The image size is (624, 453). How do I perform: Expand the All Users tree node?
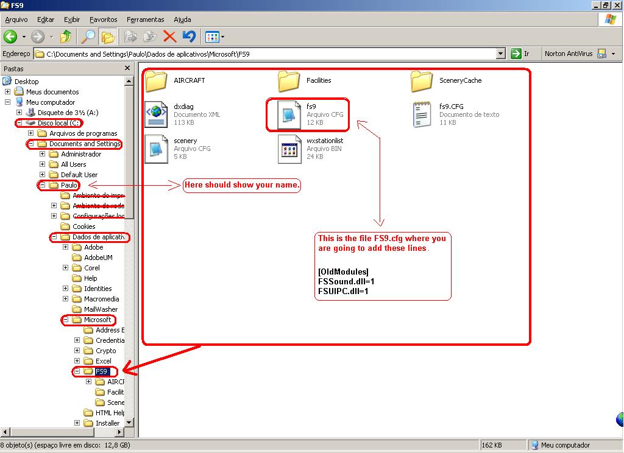pos(42,164)
